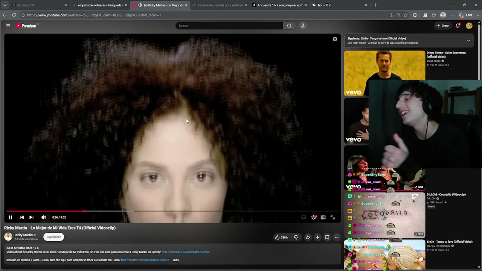Enter fullscreen video mode
482x271 pixels.
[333, 217]
